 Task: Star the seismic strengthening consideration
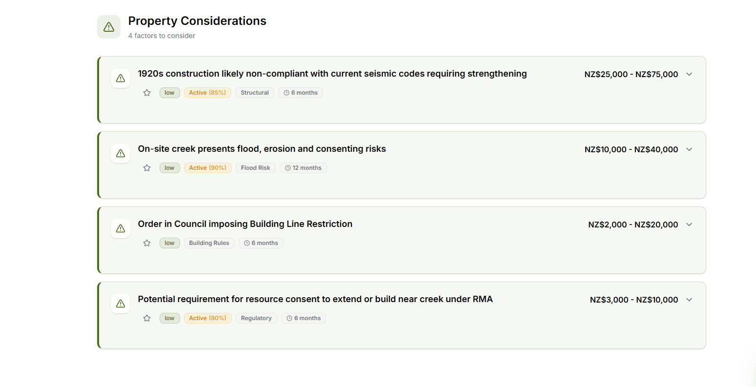pos(147,92)
